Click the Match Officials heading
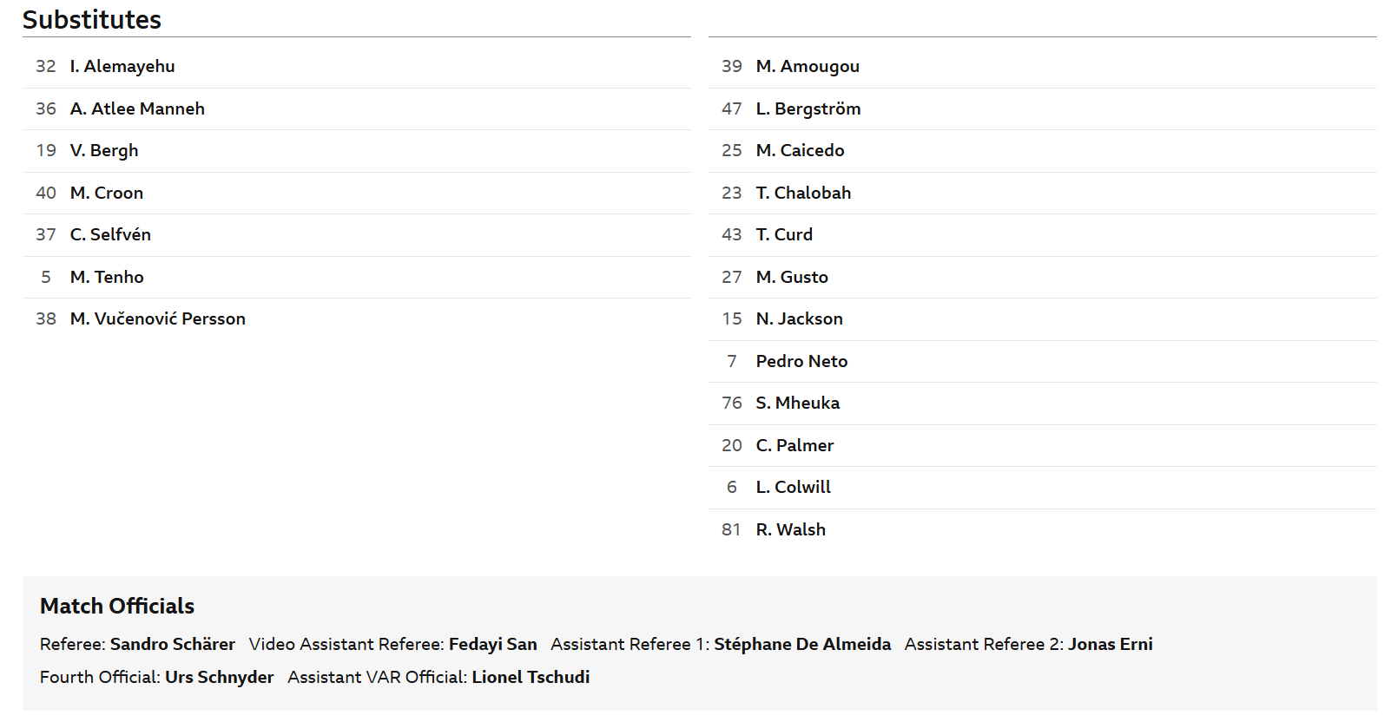 [x=117, y=606]
